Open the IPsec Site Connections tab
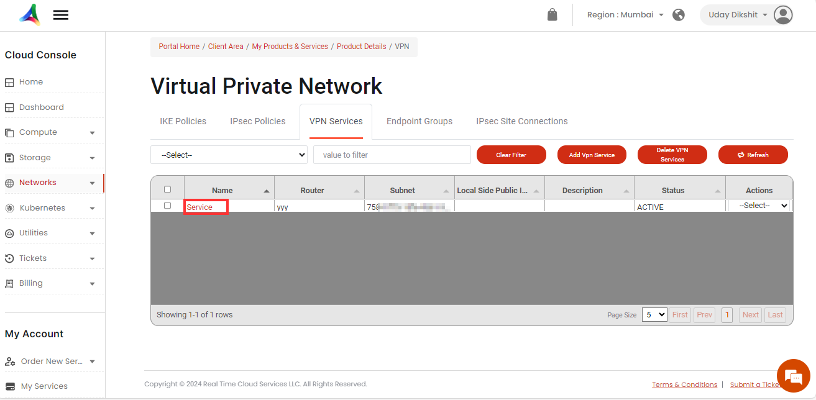This screenshot has height=400, width=816. pyautogui.click(x=521, y=121)
